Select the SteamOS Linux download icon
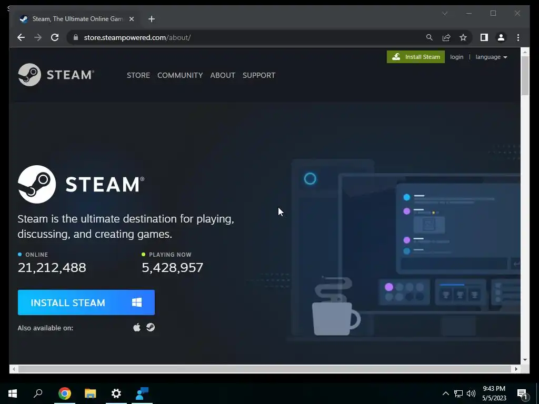Image resolution: width=539 pixels, height=404 pixels. pos(151,327)
